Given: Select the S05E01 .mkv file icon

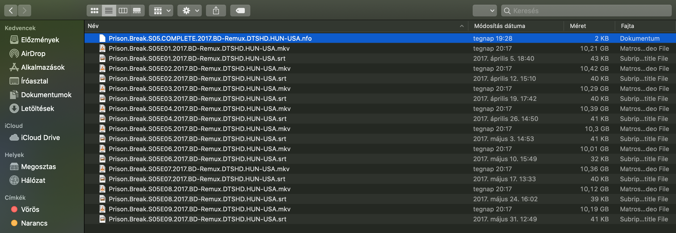Looking at the screenshot, I should [x=102, y=48].
